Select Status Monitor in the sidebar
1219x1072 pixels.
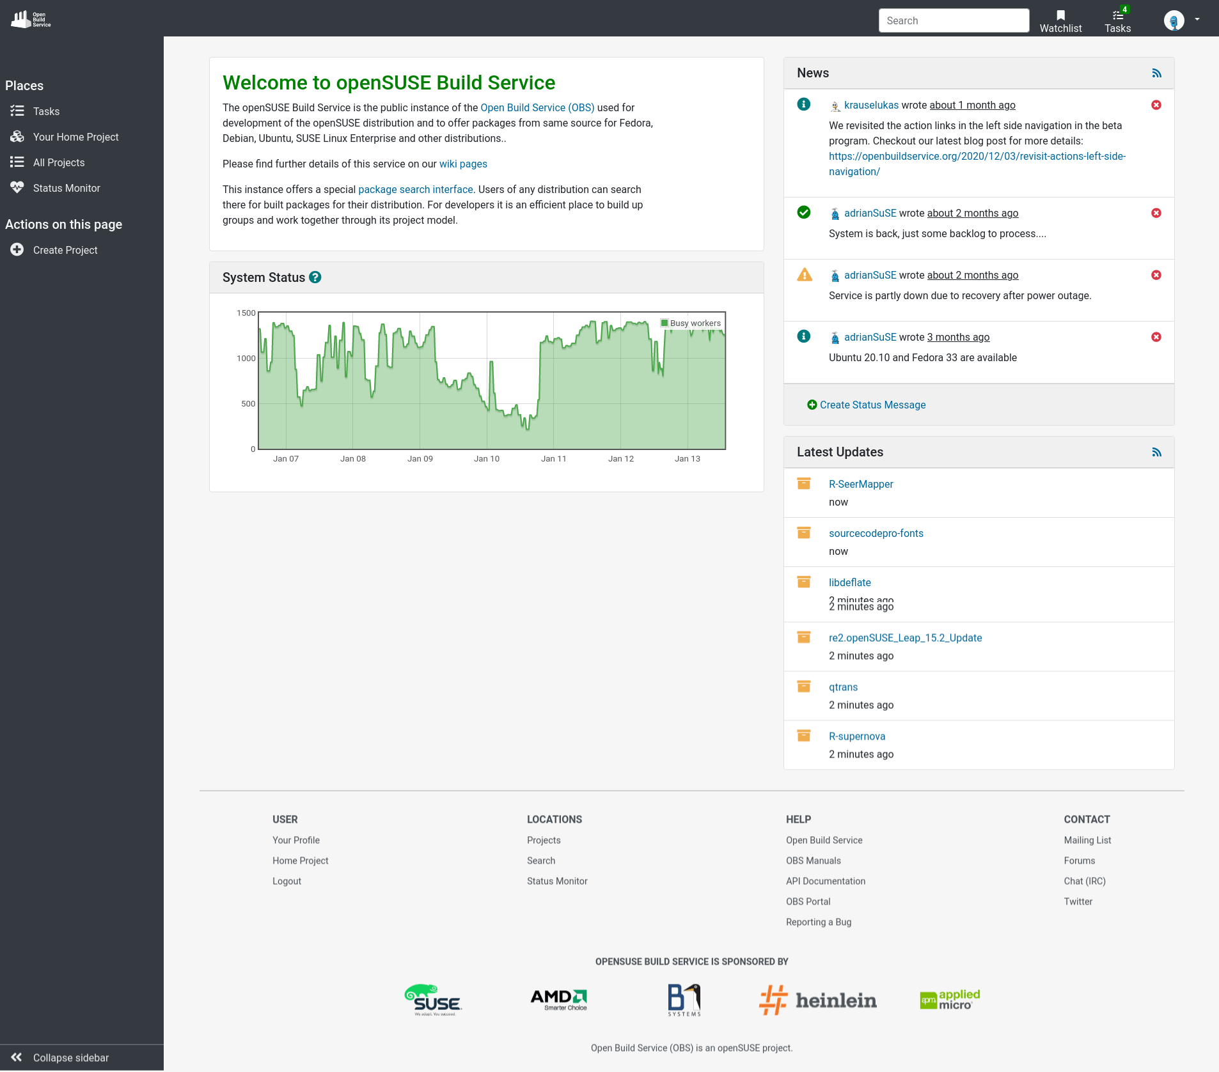pos(67,188)
